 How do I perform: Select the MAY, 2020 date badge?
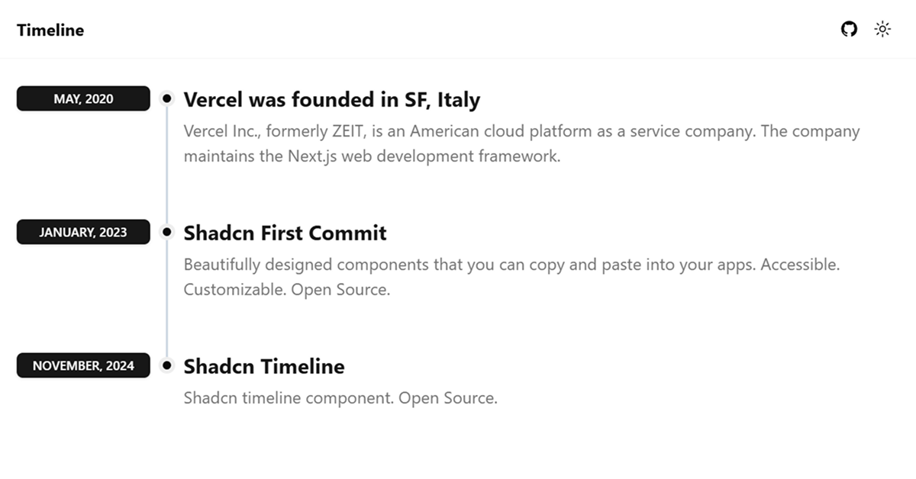(83, 98)
